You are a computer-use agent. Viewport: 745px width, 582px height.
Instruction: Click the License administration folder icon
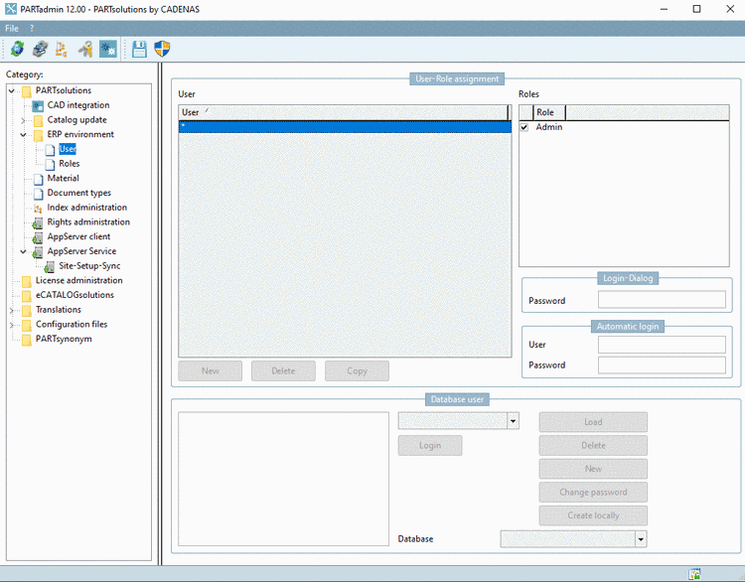(x=27, y=281)
